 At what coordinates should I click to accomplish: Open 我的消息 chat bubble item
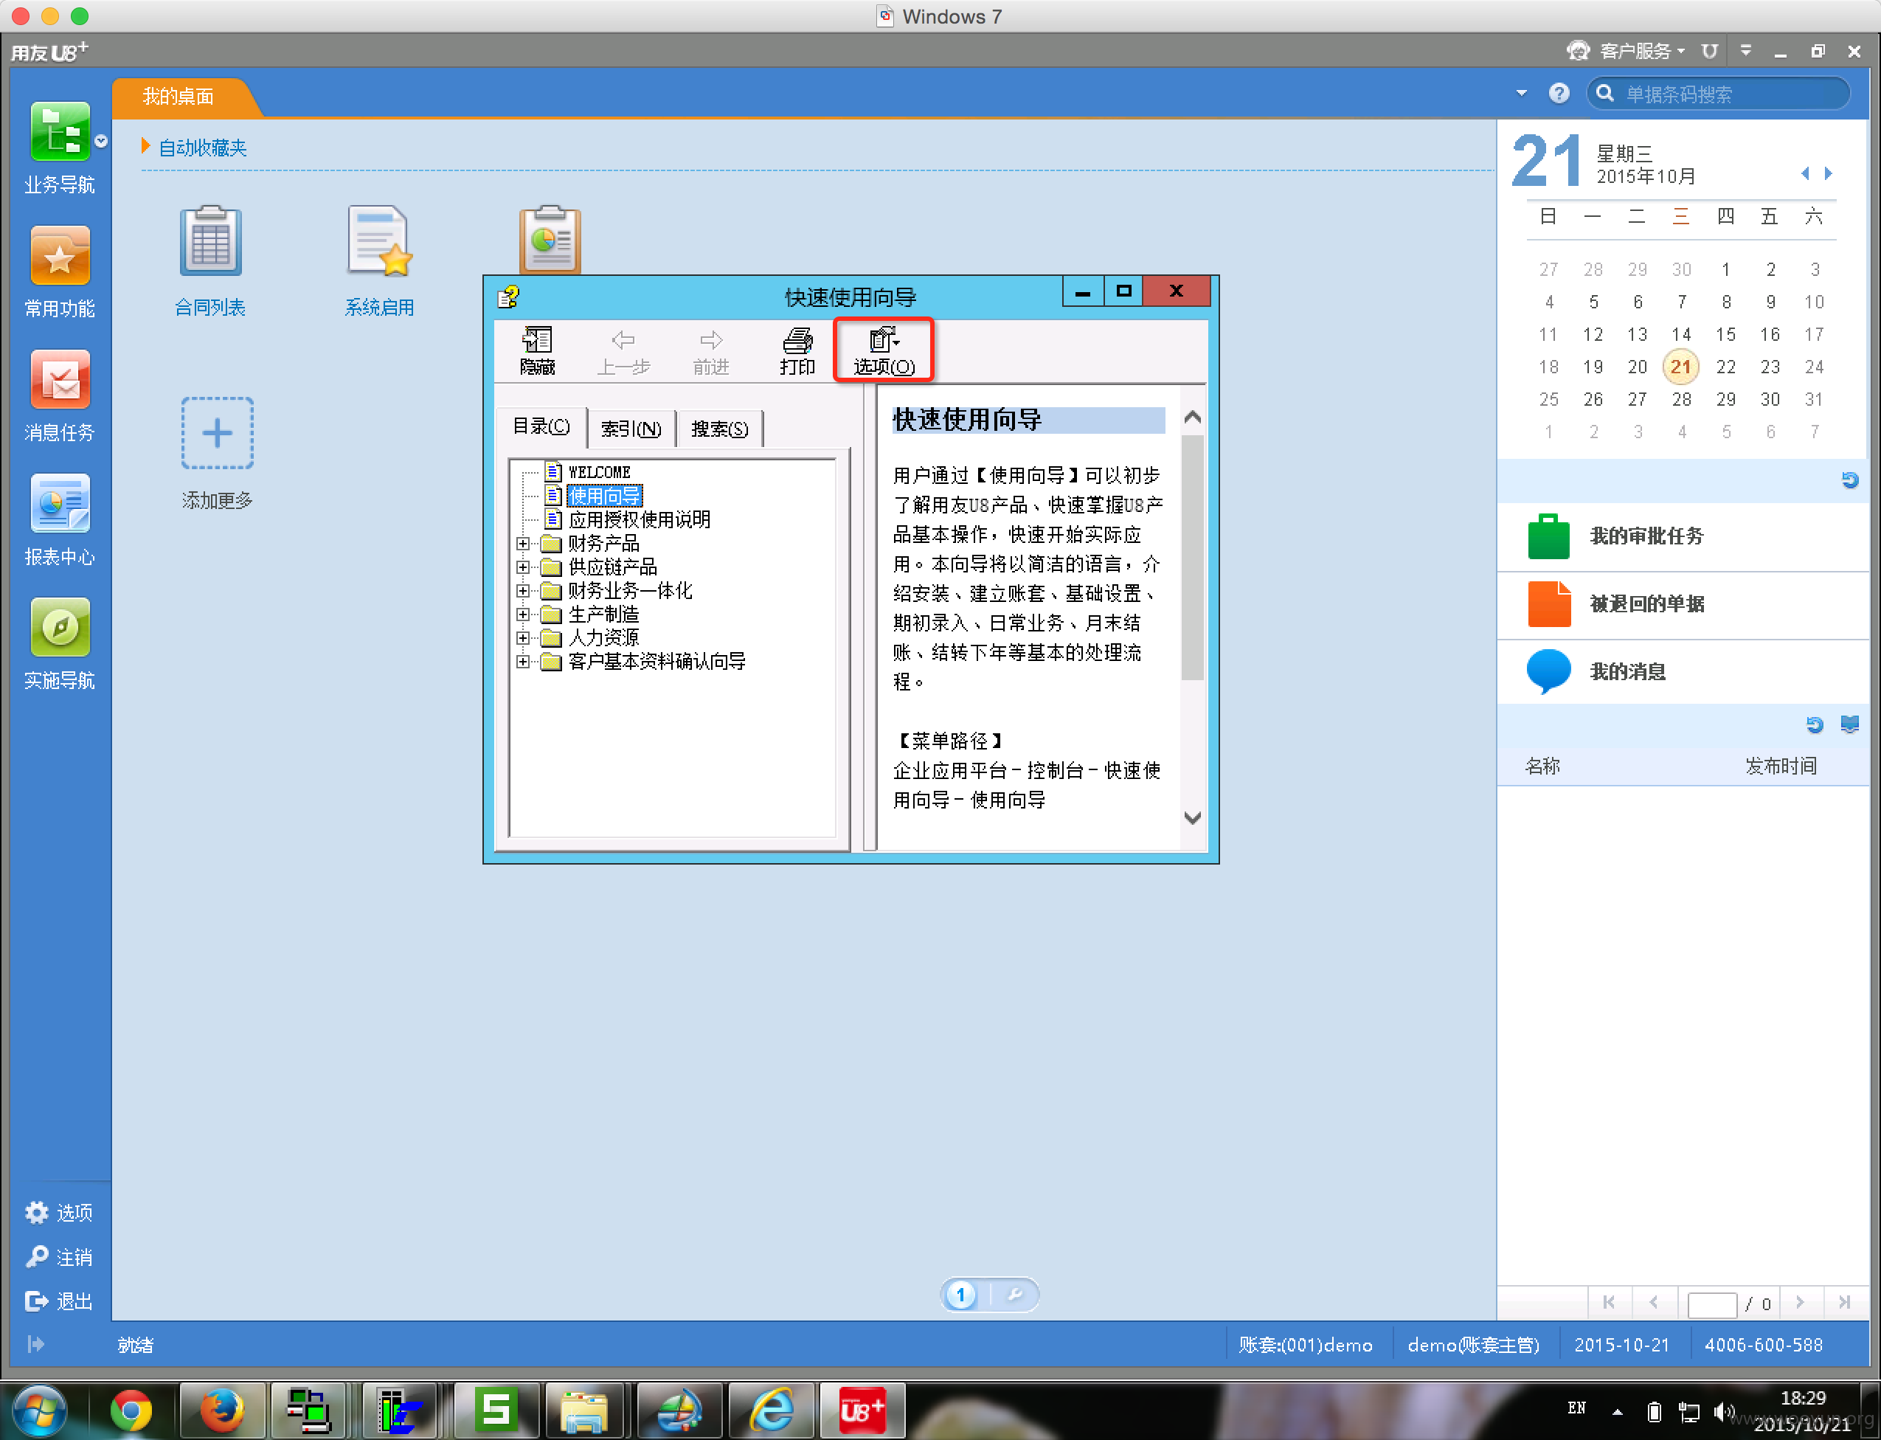tap(1683, 672)
